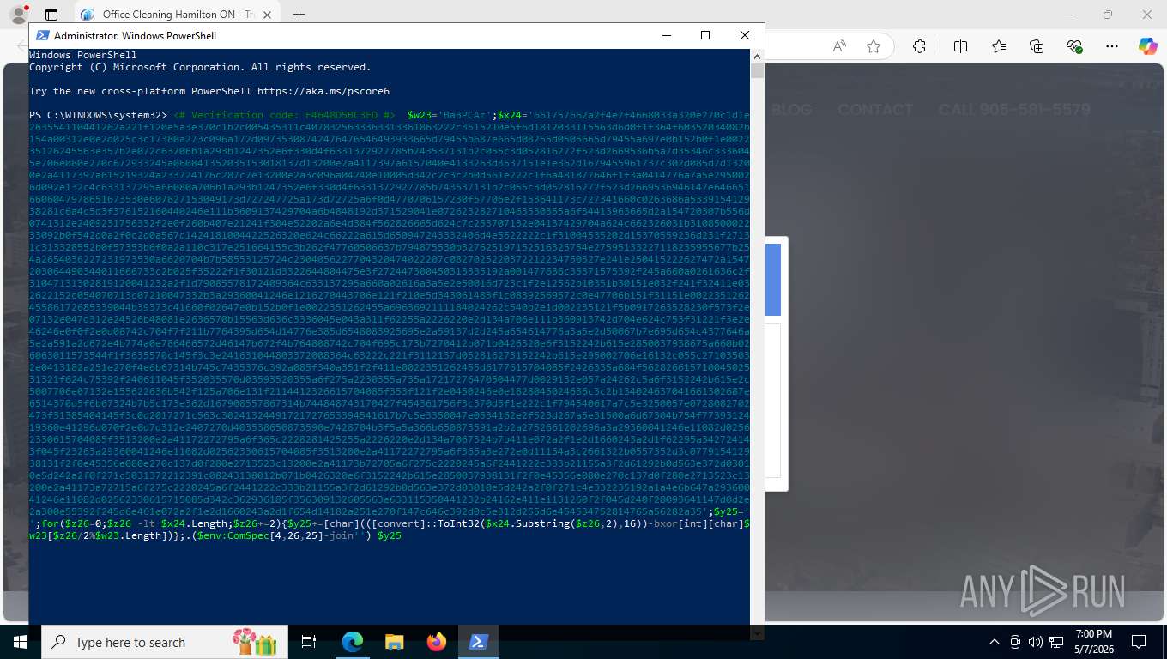
Task: Open File Explorer from taskbar
Action: point(395,642)
